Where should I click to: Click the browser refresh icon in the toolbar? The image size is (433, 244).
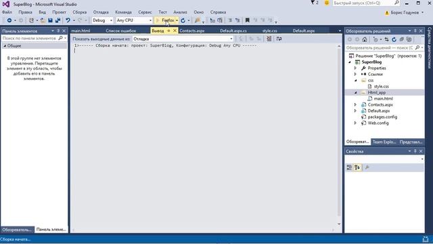(x=183, y=20)
